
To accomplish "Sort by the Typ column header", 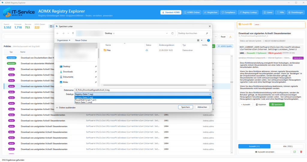I will point(184,45).
